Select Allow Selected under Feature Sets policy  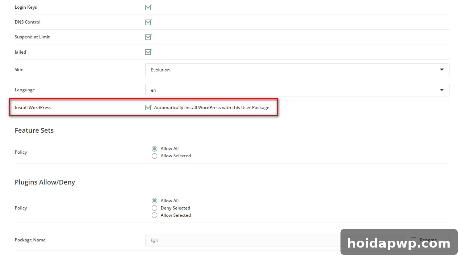pyautogui.click(x=154, y=156)
